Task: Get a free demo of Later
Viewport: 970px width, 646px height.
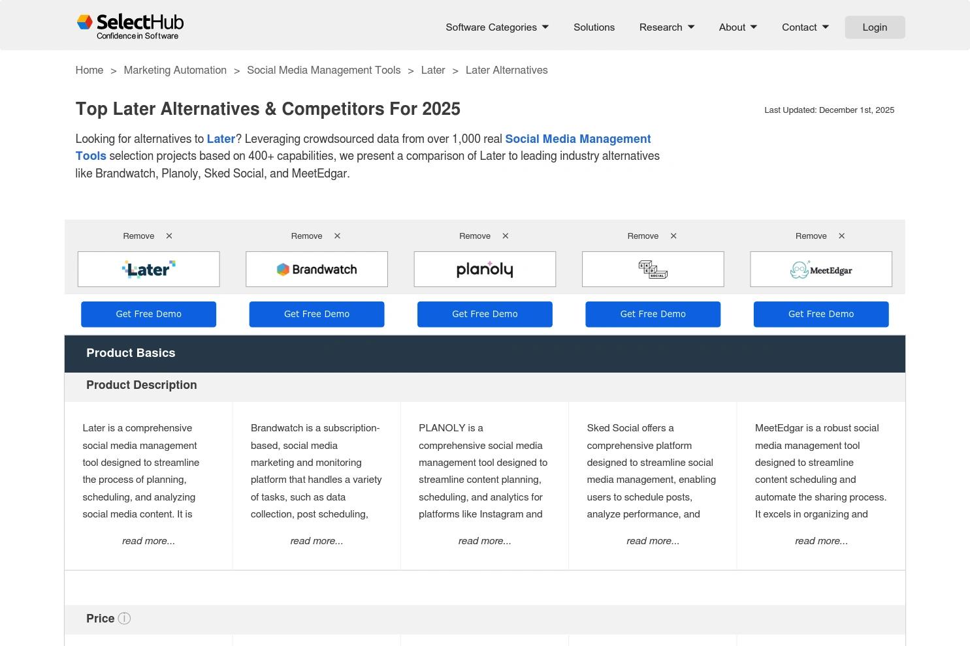Action: point(149,314)
